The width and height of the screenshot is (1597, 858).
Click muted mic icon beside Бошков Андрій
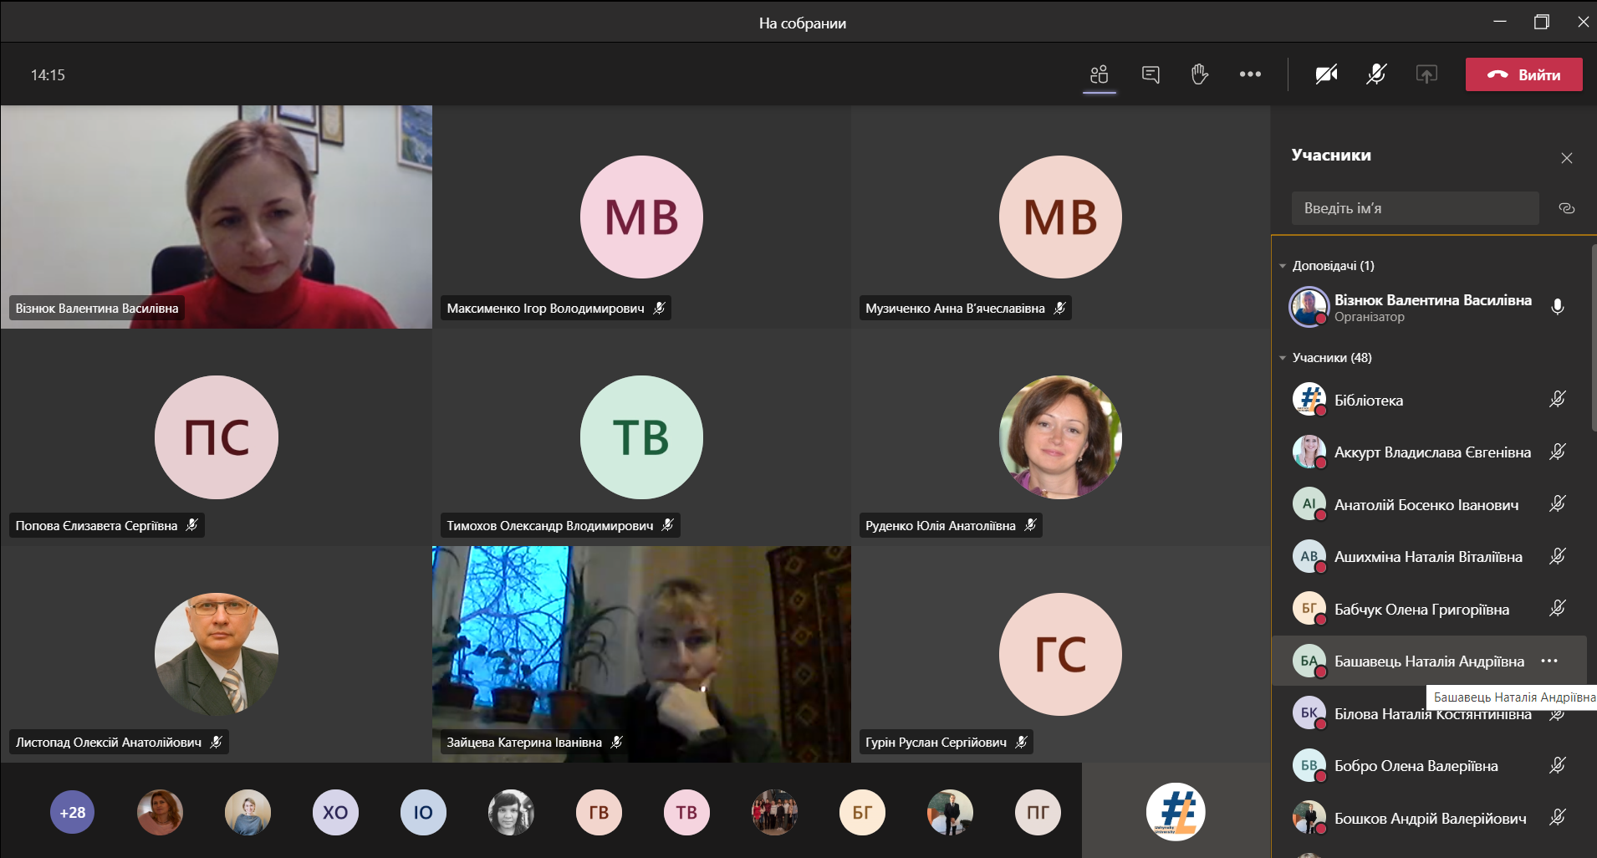(1557, 818)
